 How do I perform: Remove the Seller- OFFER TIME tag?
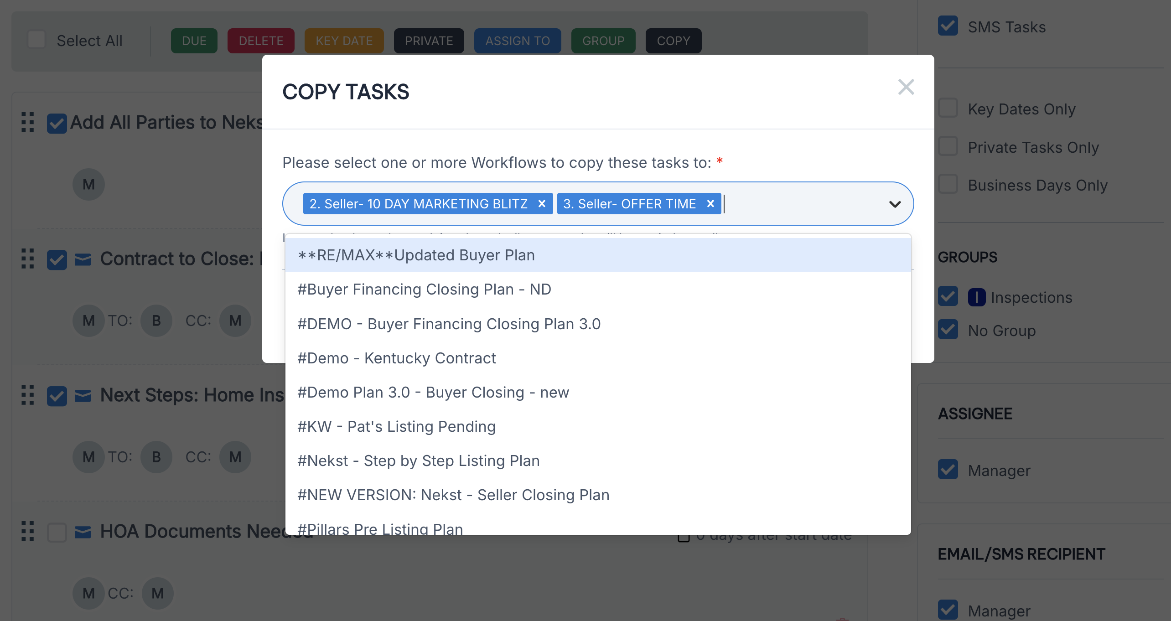pyautogui.click(x=710, y=204)
